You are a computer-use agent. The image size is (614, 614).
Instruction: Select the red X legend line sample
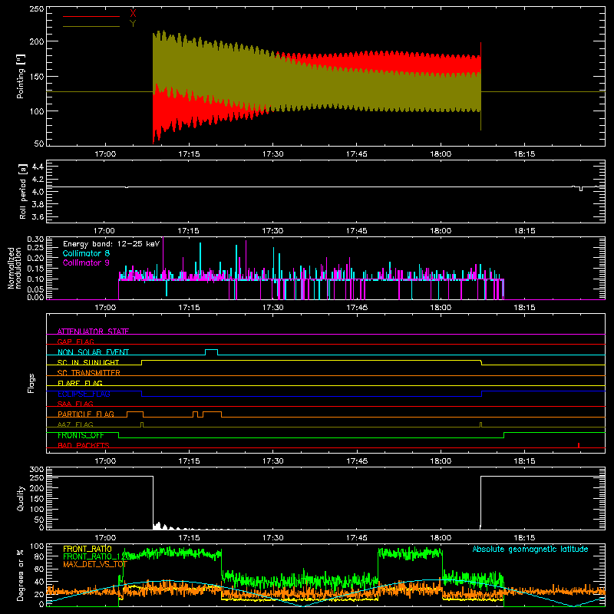pos(91,16)
